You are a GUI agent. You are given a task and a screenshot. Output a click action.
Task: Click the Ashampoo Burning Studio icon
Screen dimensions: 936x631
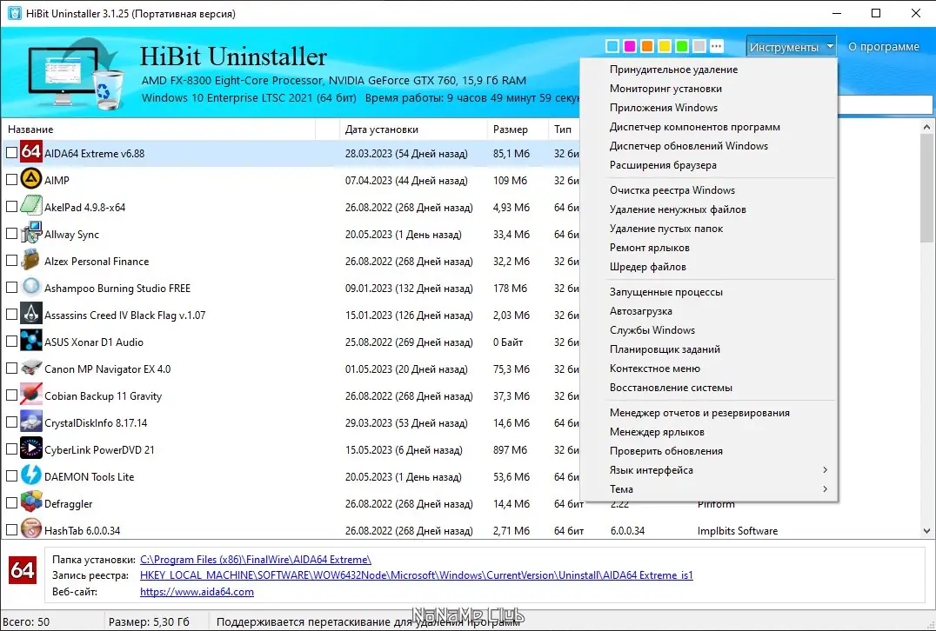31,287
